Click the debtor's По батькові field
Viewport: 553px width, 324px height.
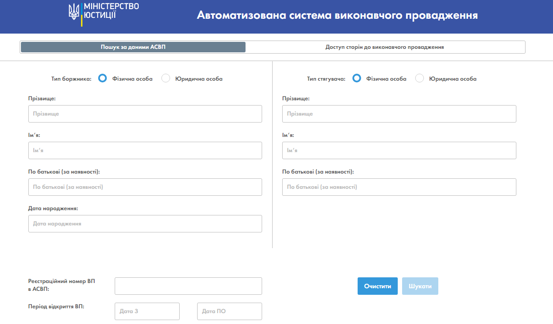[x=145, y=187]
